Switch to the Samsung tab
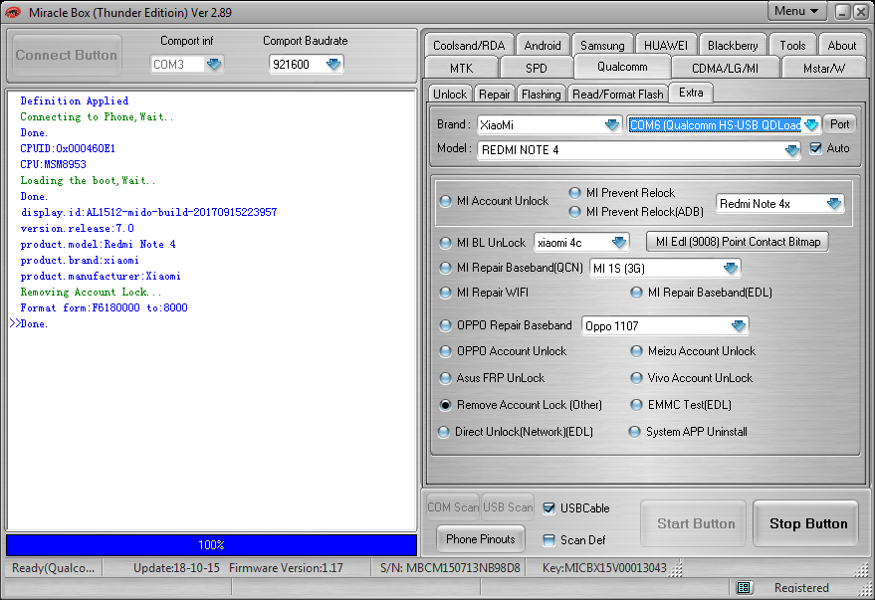875x600 pixels. (602, 45)
